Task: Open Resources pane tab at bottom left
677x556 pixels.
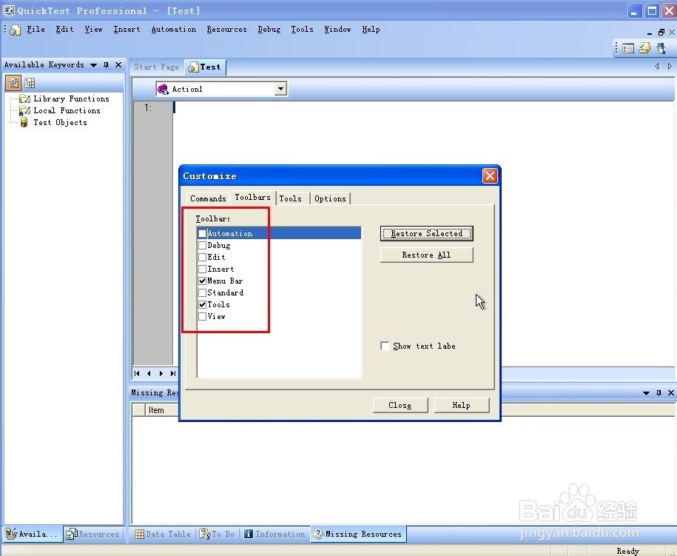Action: pyautogui.click(x=92, y=534)
